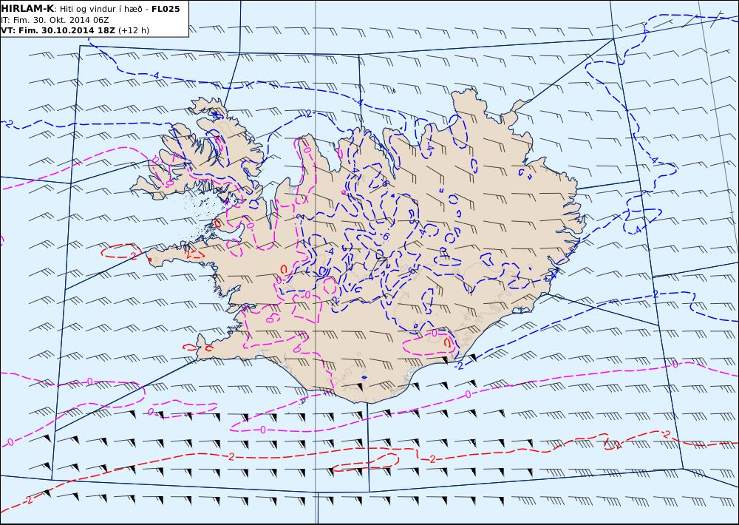The image size is (739, 525).
Task: Click the 'VT: Fim. 30.10.2014 18Z' valid time
Action: (x=58, y=30)
